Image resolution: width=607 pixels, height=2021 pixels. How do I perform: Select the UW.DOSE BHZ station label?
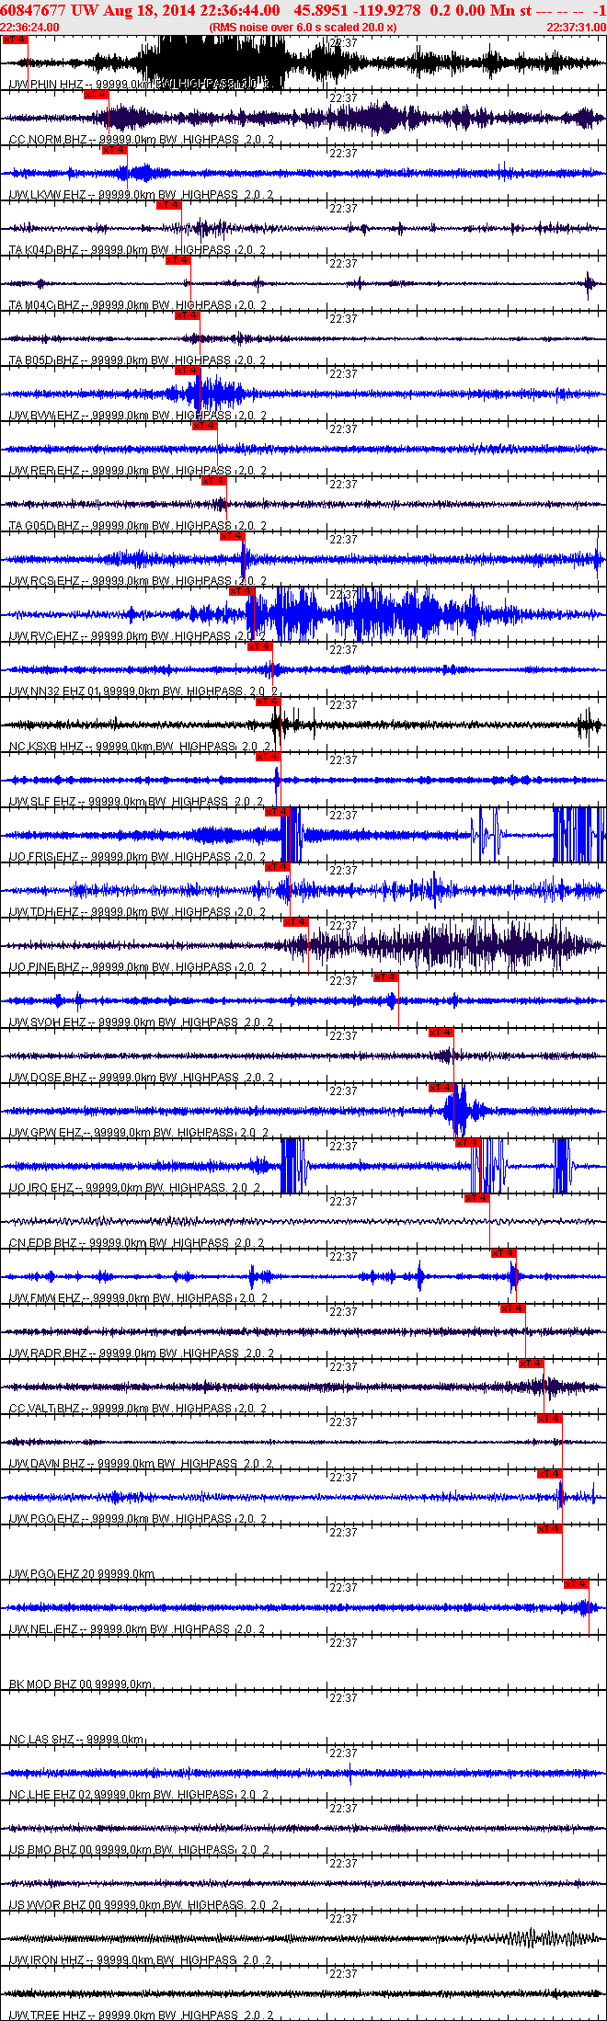tap(140, 1078)
